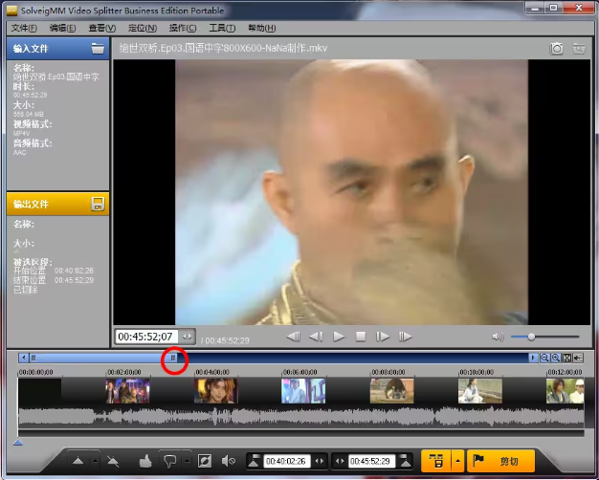Select the thumbnail at 00:12:00;00

565,391
